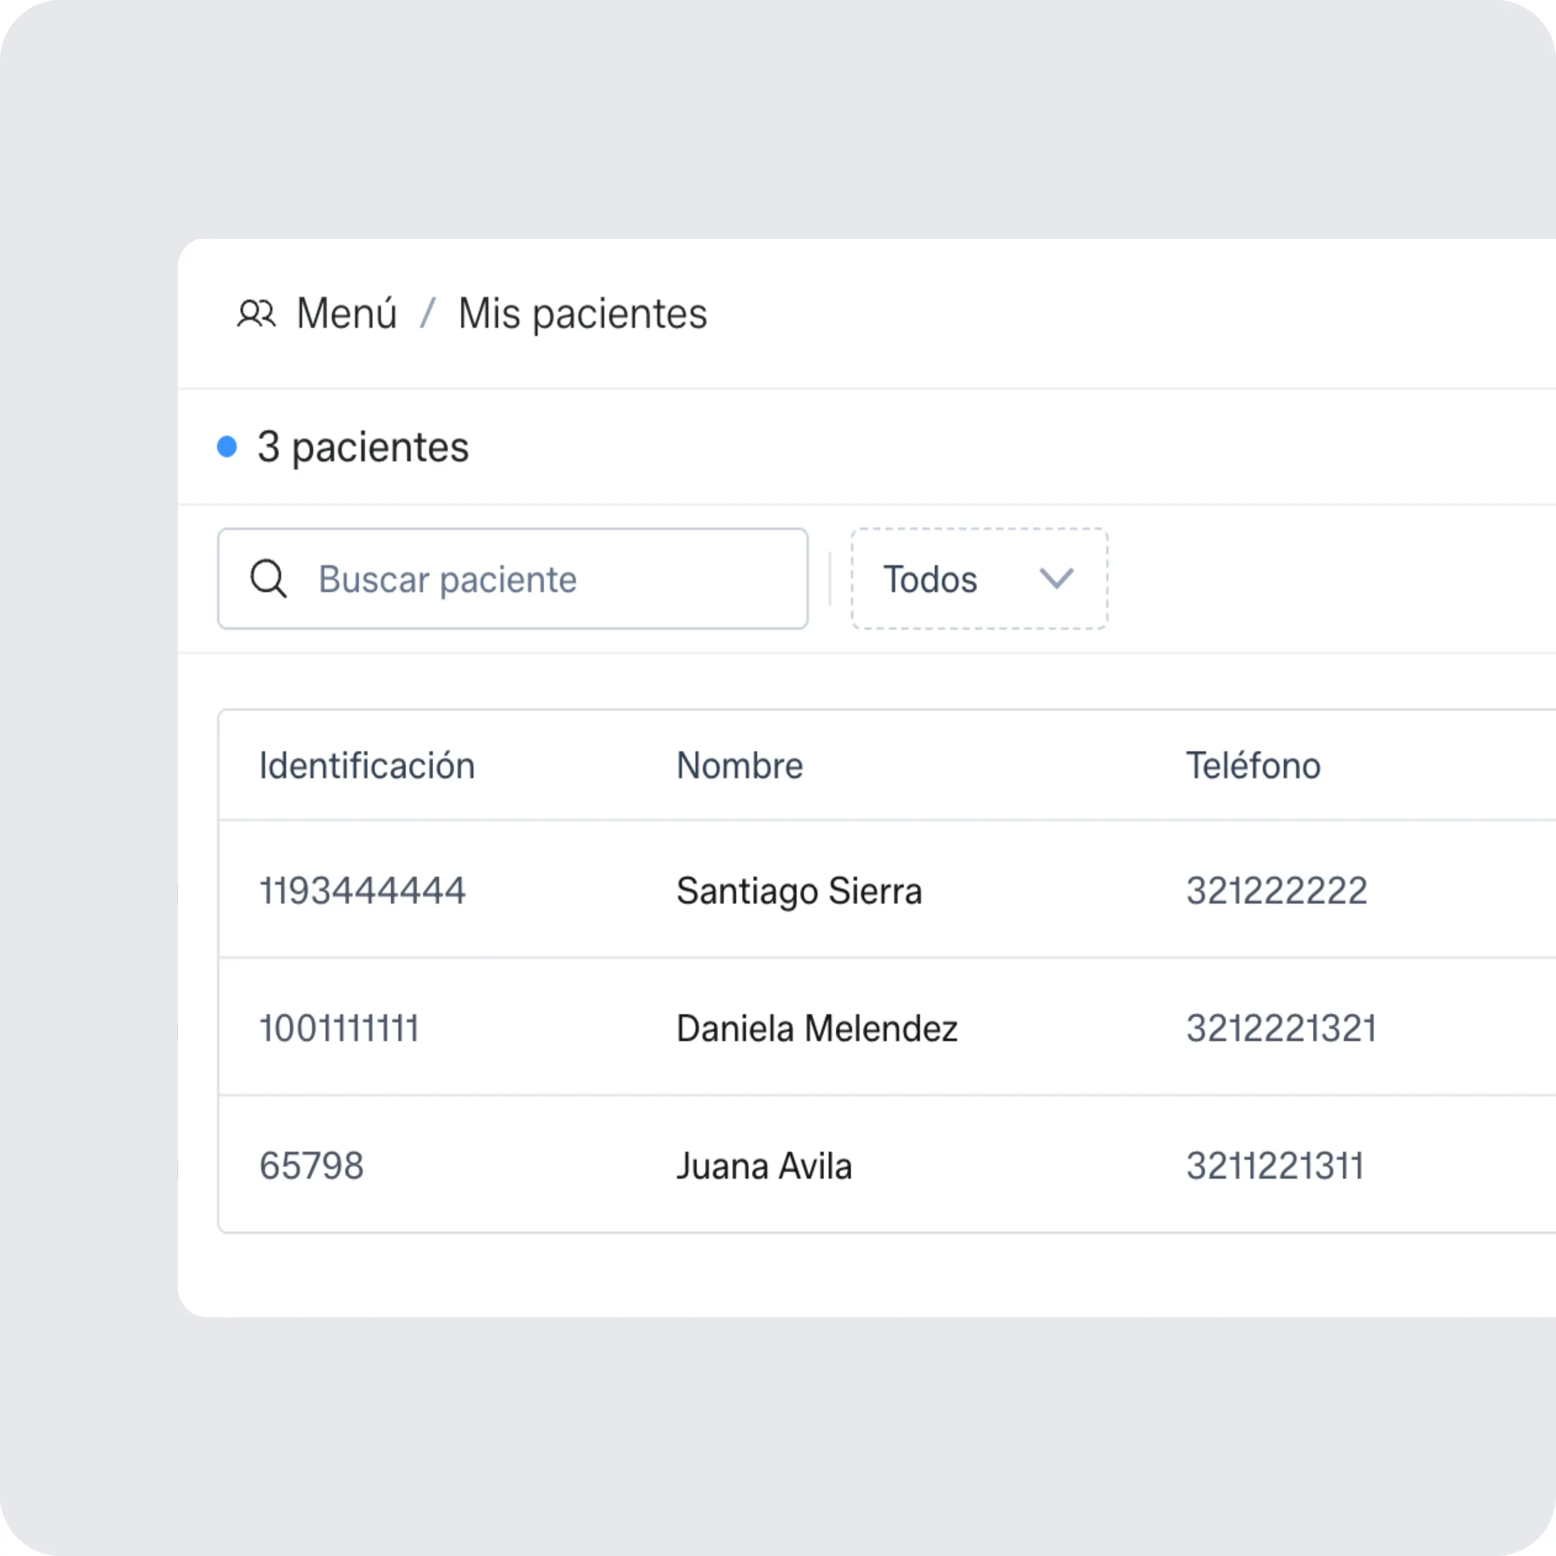The height and width of the screenshot is (1556, 1556).
Task: Click the magnifying glass search icon
Action: point(268,578)
